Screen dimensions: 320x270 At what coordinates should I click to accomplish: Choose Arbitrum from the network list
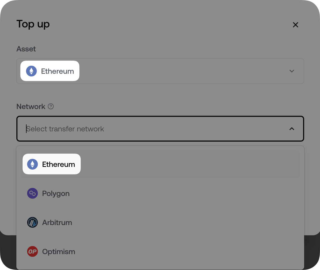57,222
